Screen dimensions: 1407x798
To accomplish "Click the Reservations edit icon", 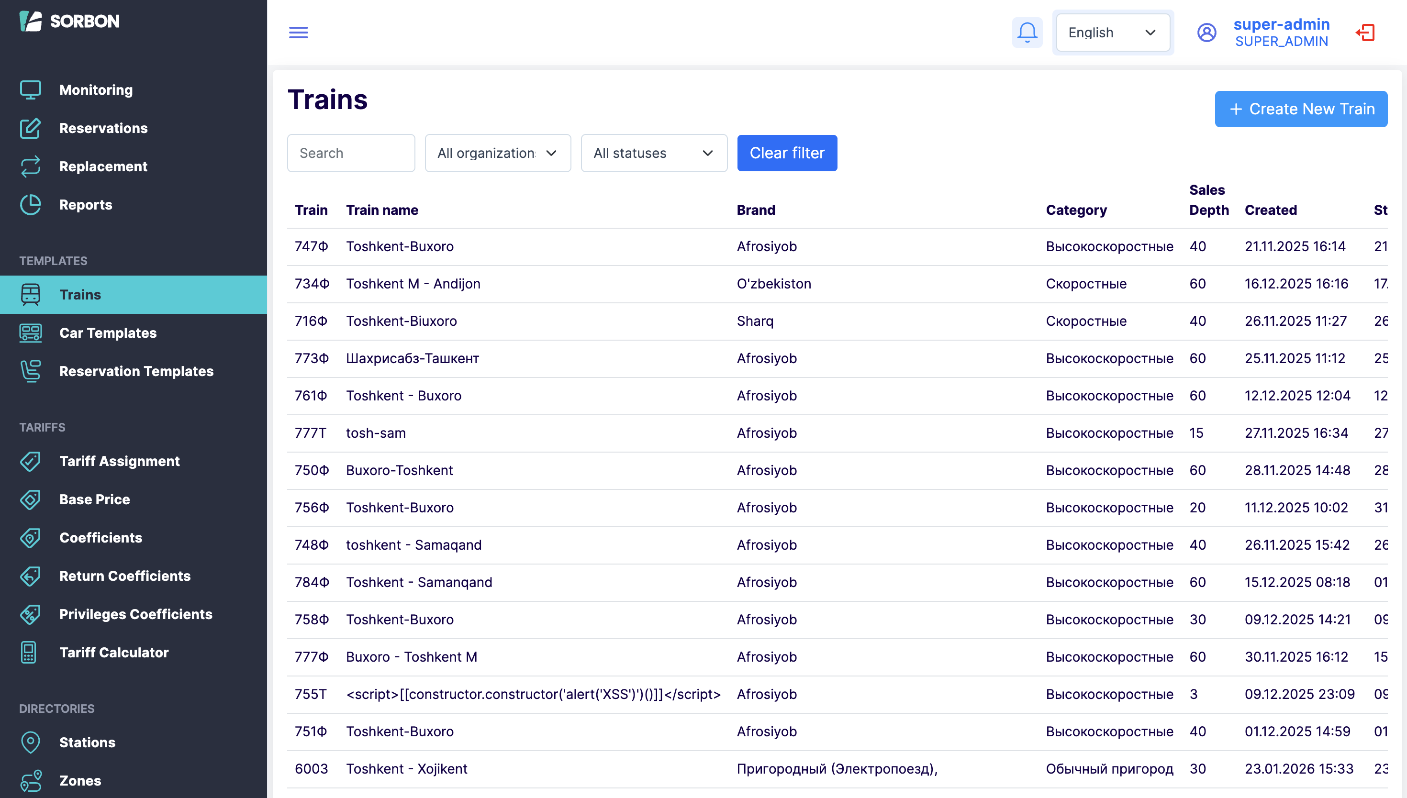I will pos(31,128).
